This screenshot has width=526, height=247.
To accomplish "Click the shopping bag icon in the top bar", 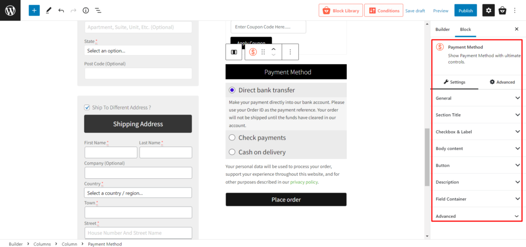I will [502, 10].
